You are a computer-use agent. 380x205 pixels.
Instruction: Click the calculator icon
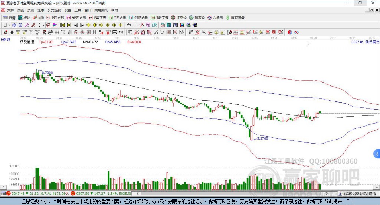(x=169, y=25)
